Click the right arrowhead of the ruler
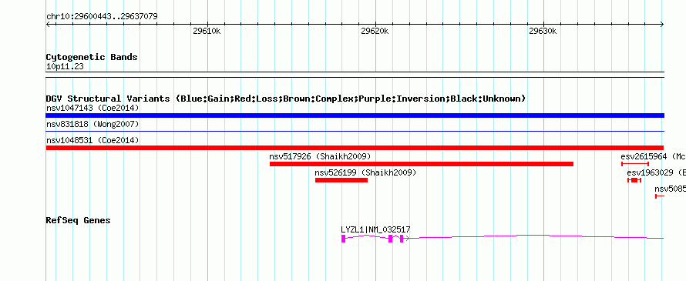This screenshot has width=686, height=281. pyautogui.click(x=661, y=25)
